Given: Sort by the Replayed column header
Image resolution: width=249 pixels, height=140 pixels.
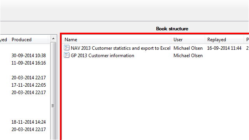Looking at the screenshot, I should point(224,40).
